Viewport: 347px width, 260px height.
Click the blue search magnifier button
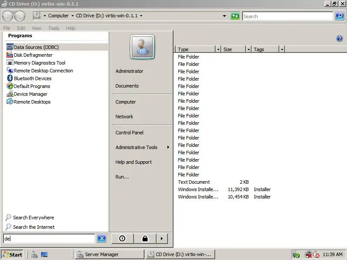[340, 16]
